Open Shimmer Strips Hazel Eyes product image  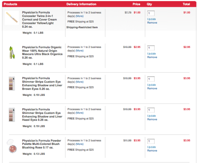12,114
